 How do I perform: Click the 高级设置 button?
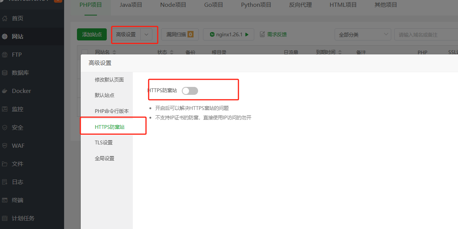(x=126, y=34)
